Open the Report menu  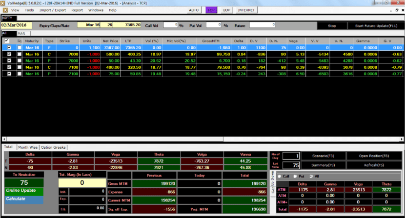click(77, 10)
